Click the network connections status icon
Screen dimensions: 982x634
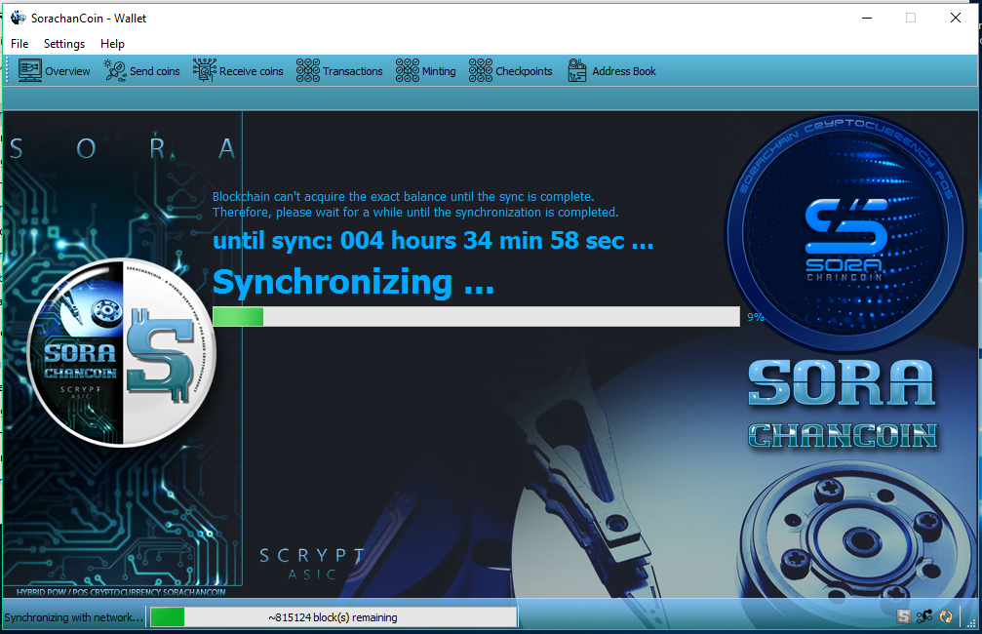pos(924,616)
